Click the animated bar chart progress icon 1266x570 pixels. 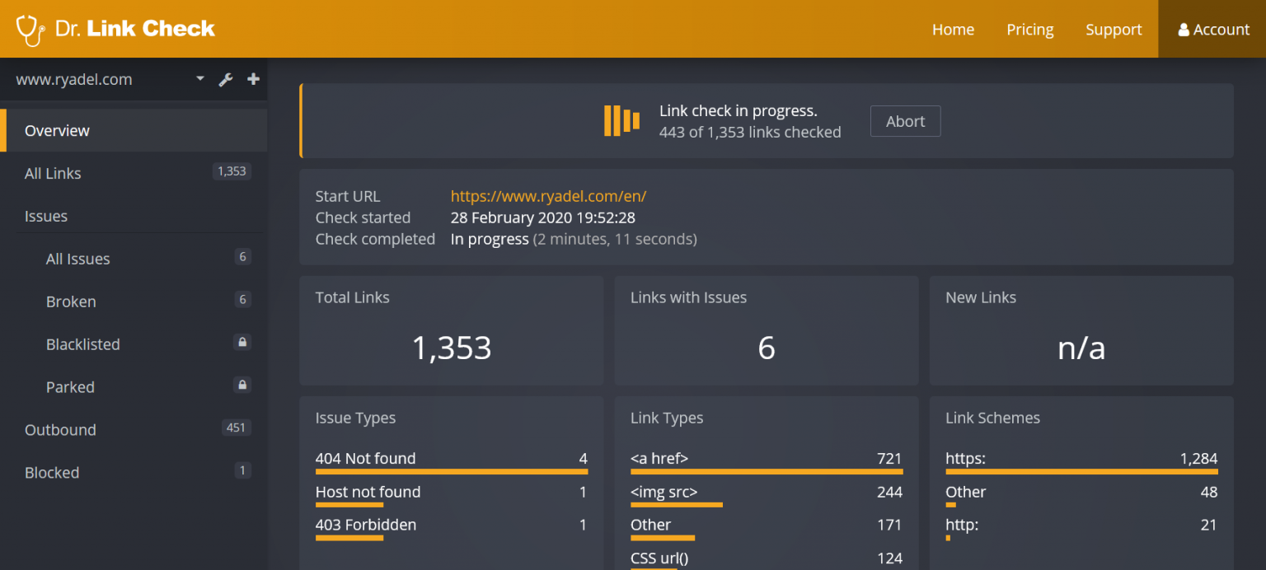621,120
